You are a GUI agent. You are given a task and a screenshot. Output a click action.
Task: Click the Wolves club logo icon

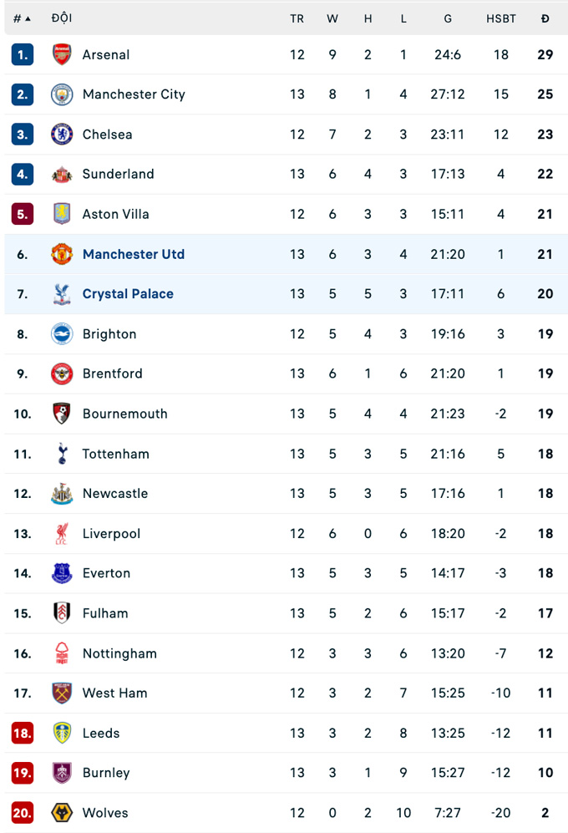pyautogui.click(x=62, y=813)
